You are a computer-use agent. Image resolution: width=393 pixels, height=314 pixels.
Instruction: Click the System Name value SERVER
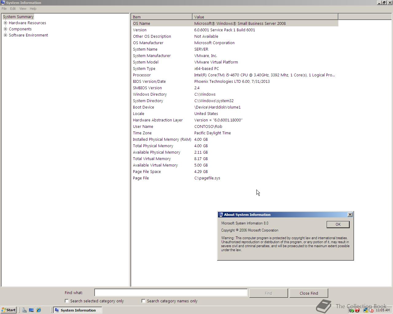click(x=201, y=49)
